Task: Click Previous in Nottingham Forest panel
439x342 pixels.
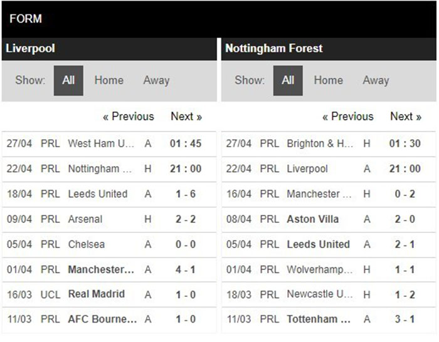Action: pyautogui.click(x=348, y=117)
